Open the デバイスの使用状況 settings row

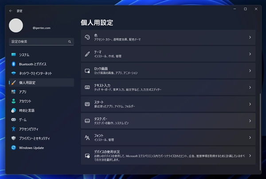coord(168,156)
